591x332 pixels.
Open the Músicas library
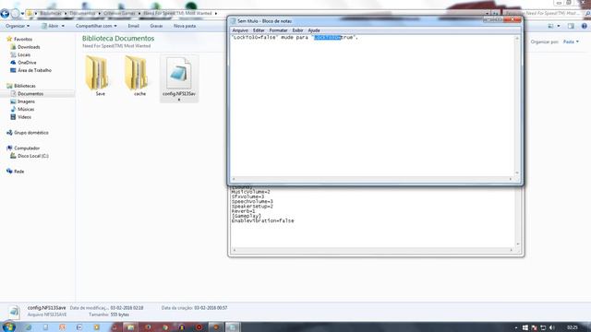[26, 109]
